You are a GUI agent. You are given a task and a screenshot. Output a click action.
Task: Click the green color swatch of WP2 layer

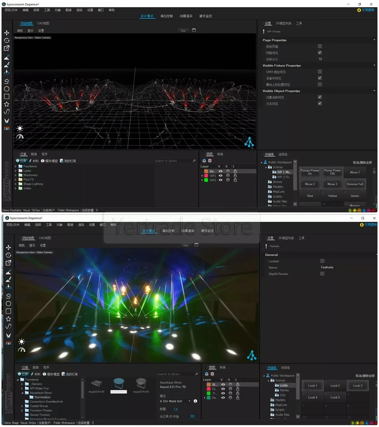[206, 180]
